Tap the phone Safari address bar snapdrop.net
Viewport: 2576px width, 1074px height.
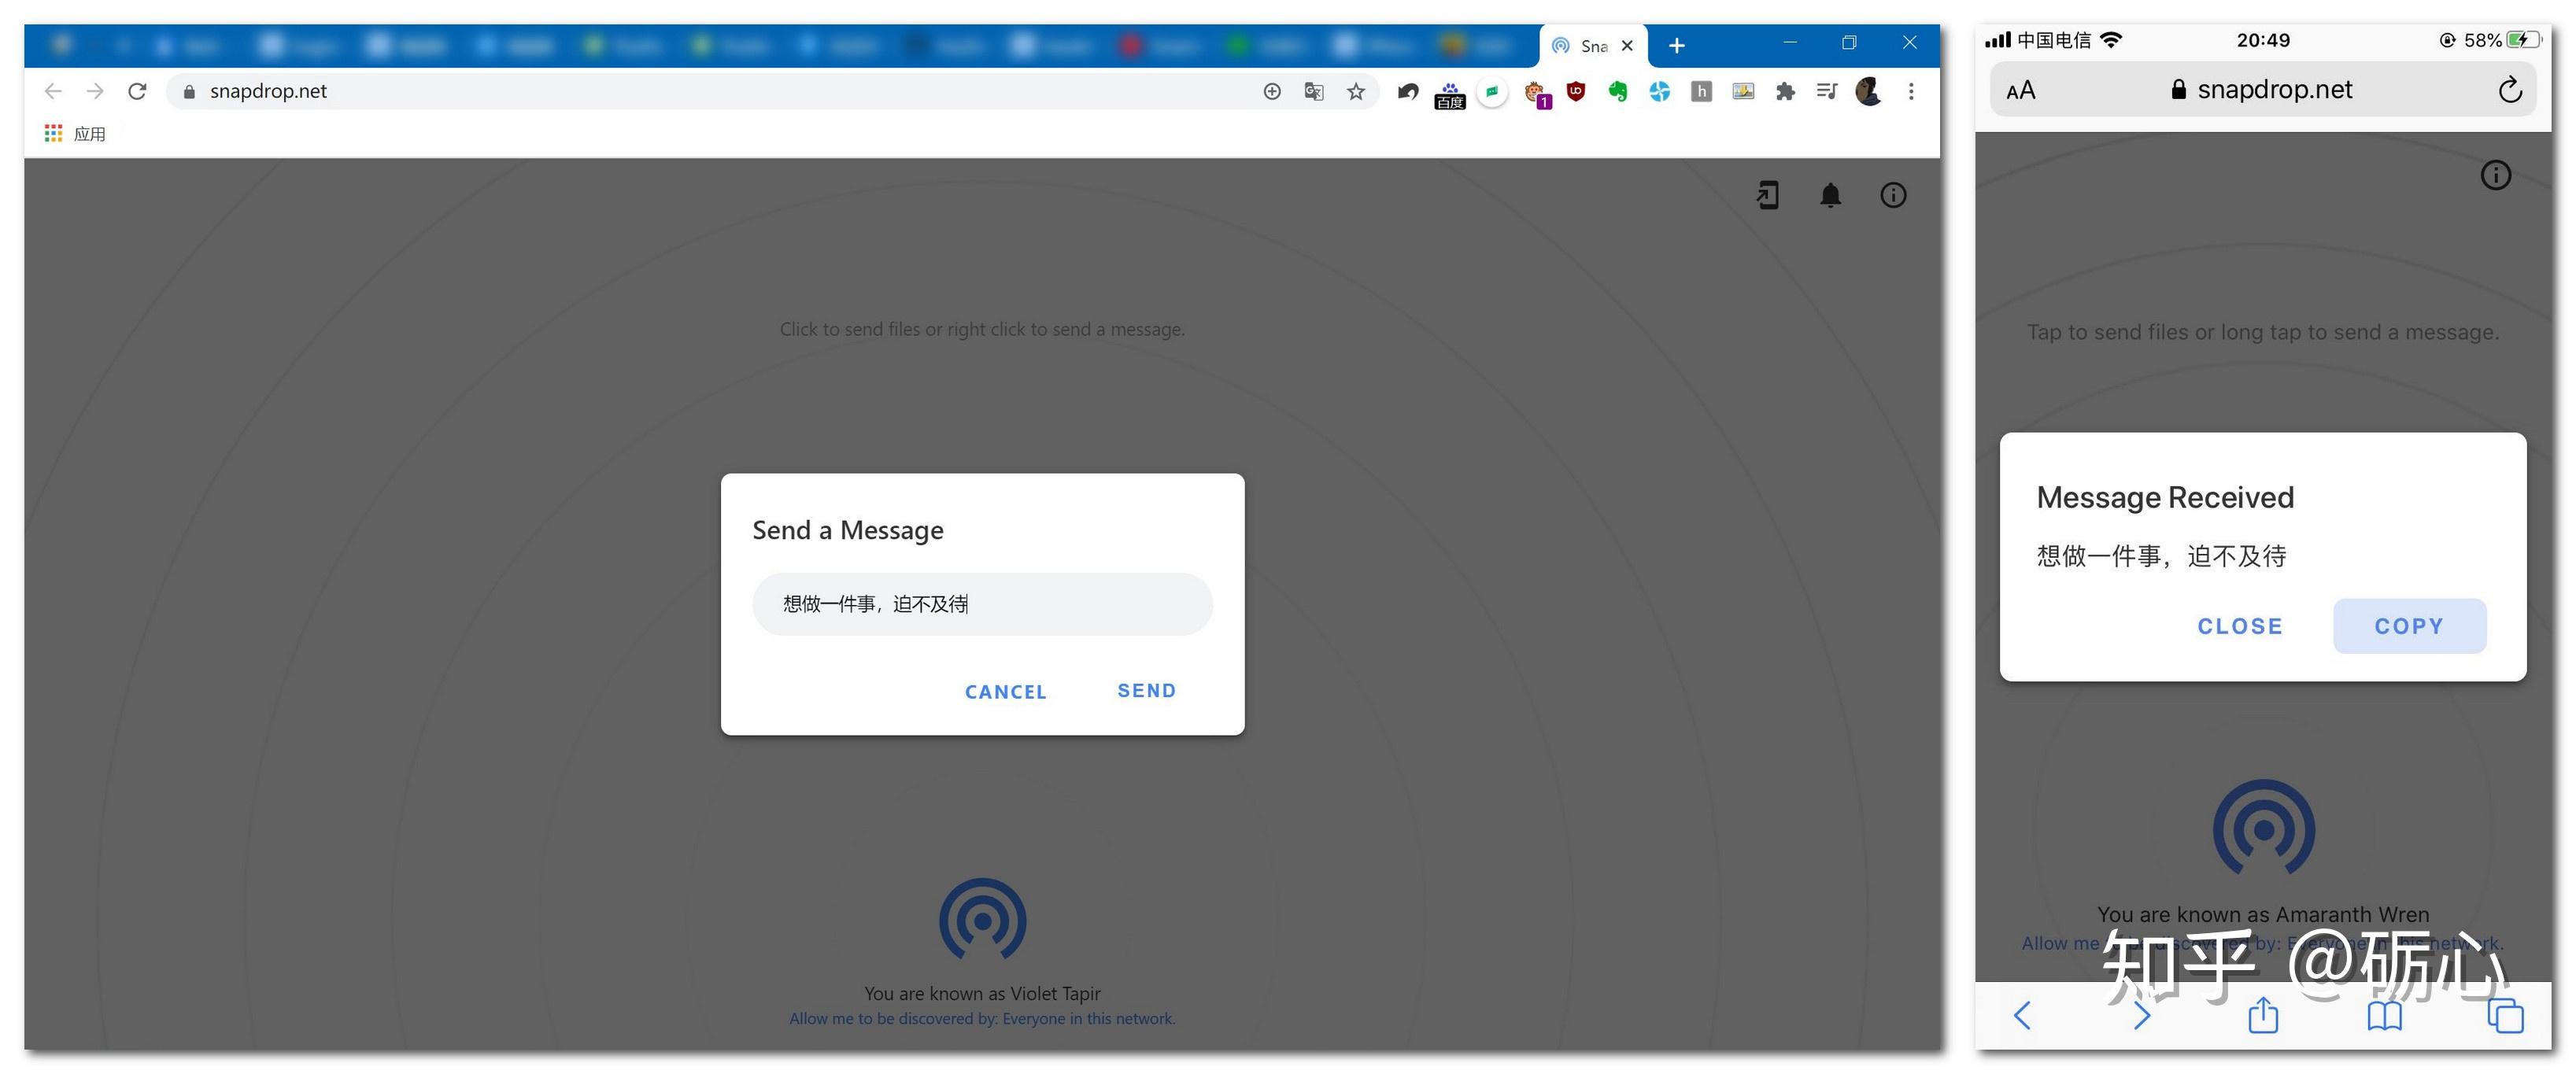coord(2263,90)
